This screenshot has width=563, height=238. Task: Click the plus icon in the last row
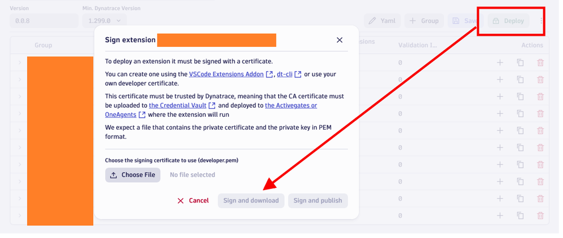pos(500,215)
